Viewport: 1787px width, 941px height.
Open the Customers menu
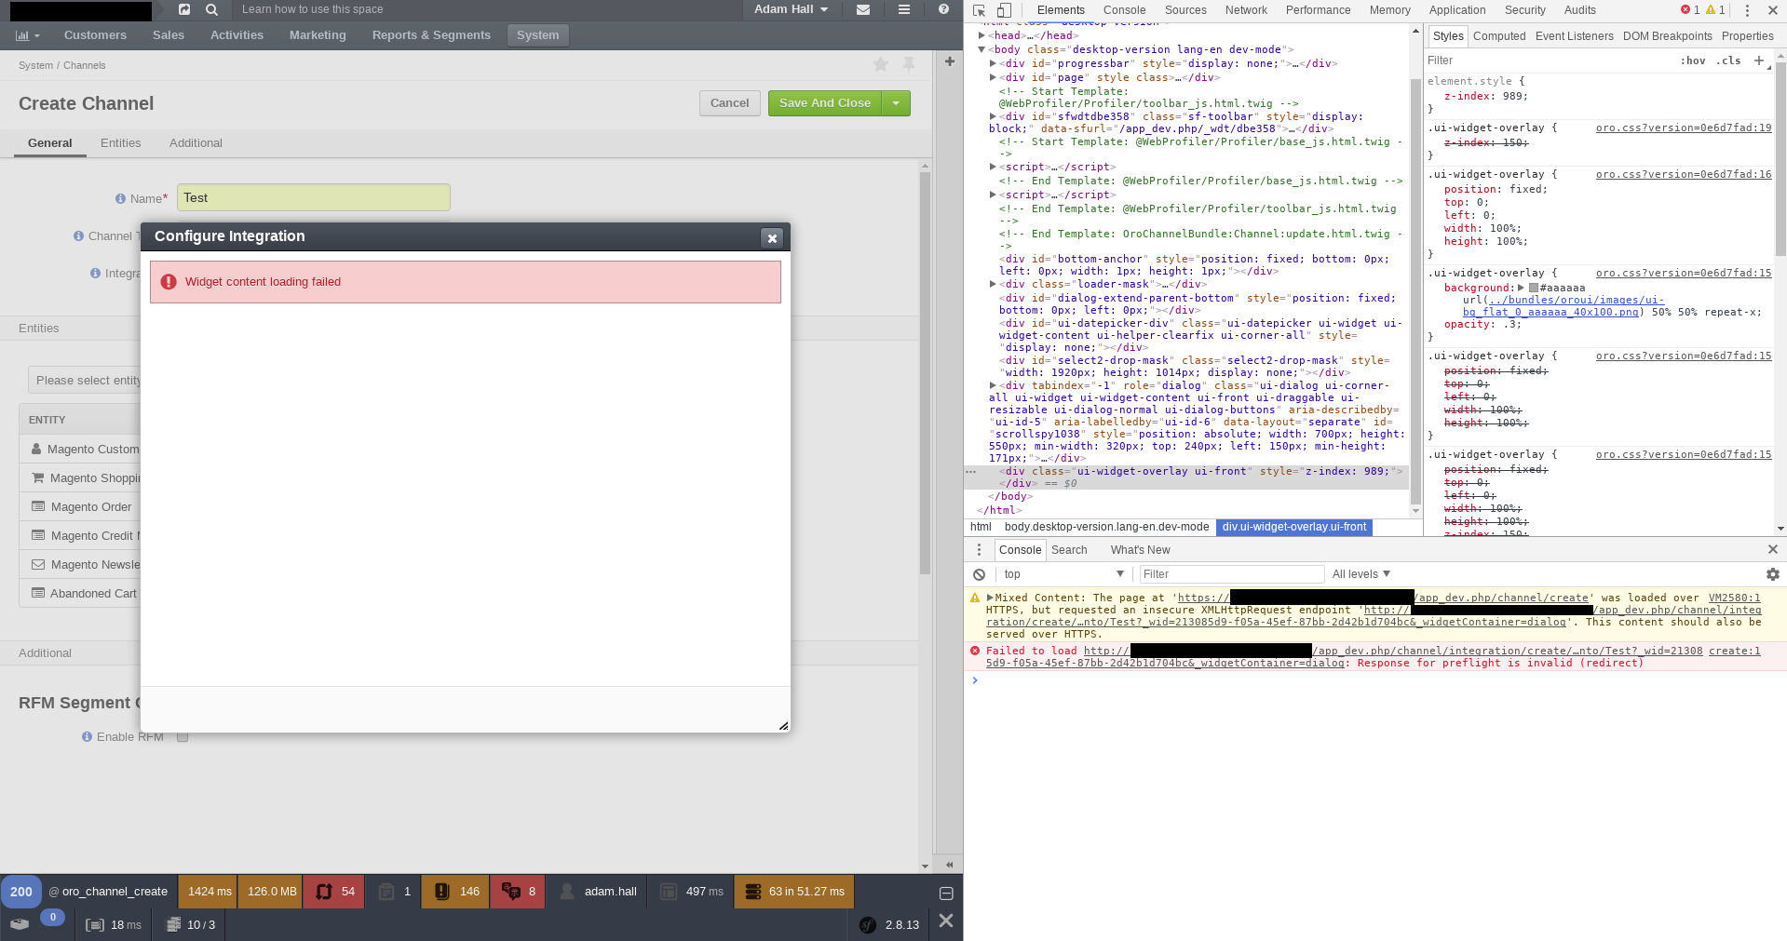pos(95,35)
